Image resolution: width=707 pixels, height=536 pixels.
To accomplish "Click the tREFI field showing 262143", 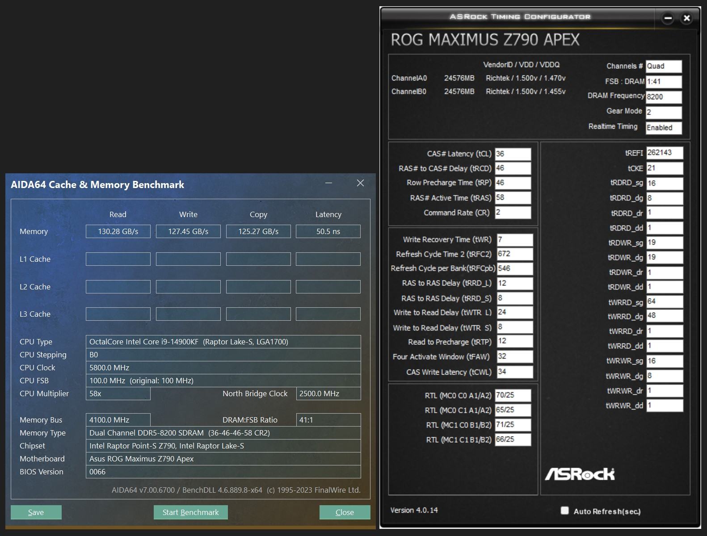I will (665, 153).
